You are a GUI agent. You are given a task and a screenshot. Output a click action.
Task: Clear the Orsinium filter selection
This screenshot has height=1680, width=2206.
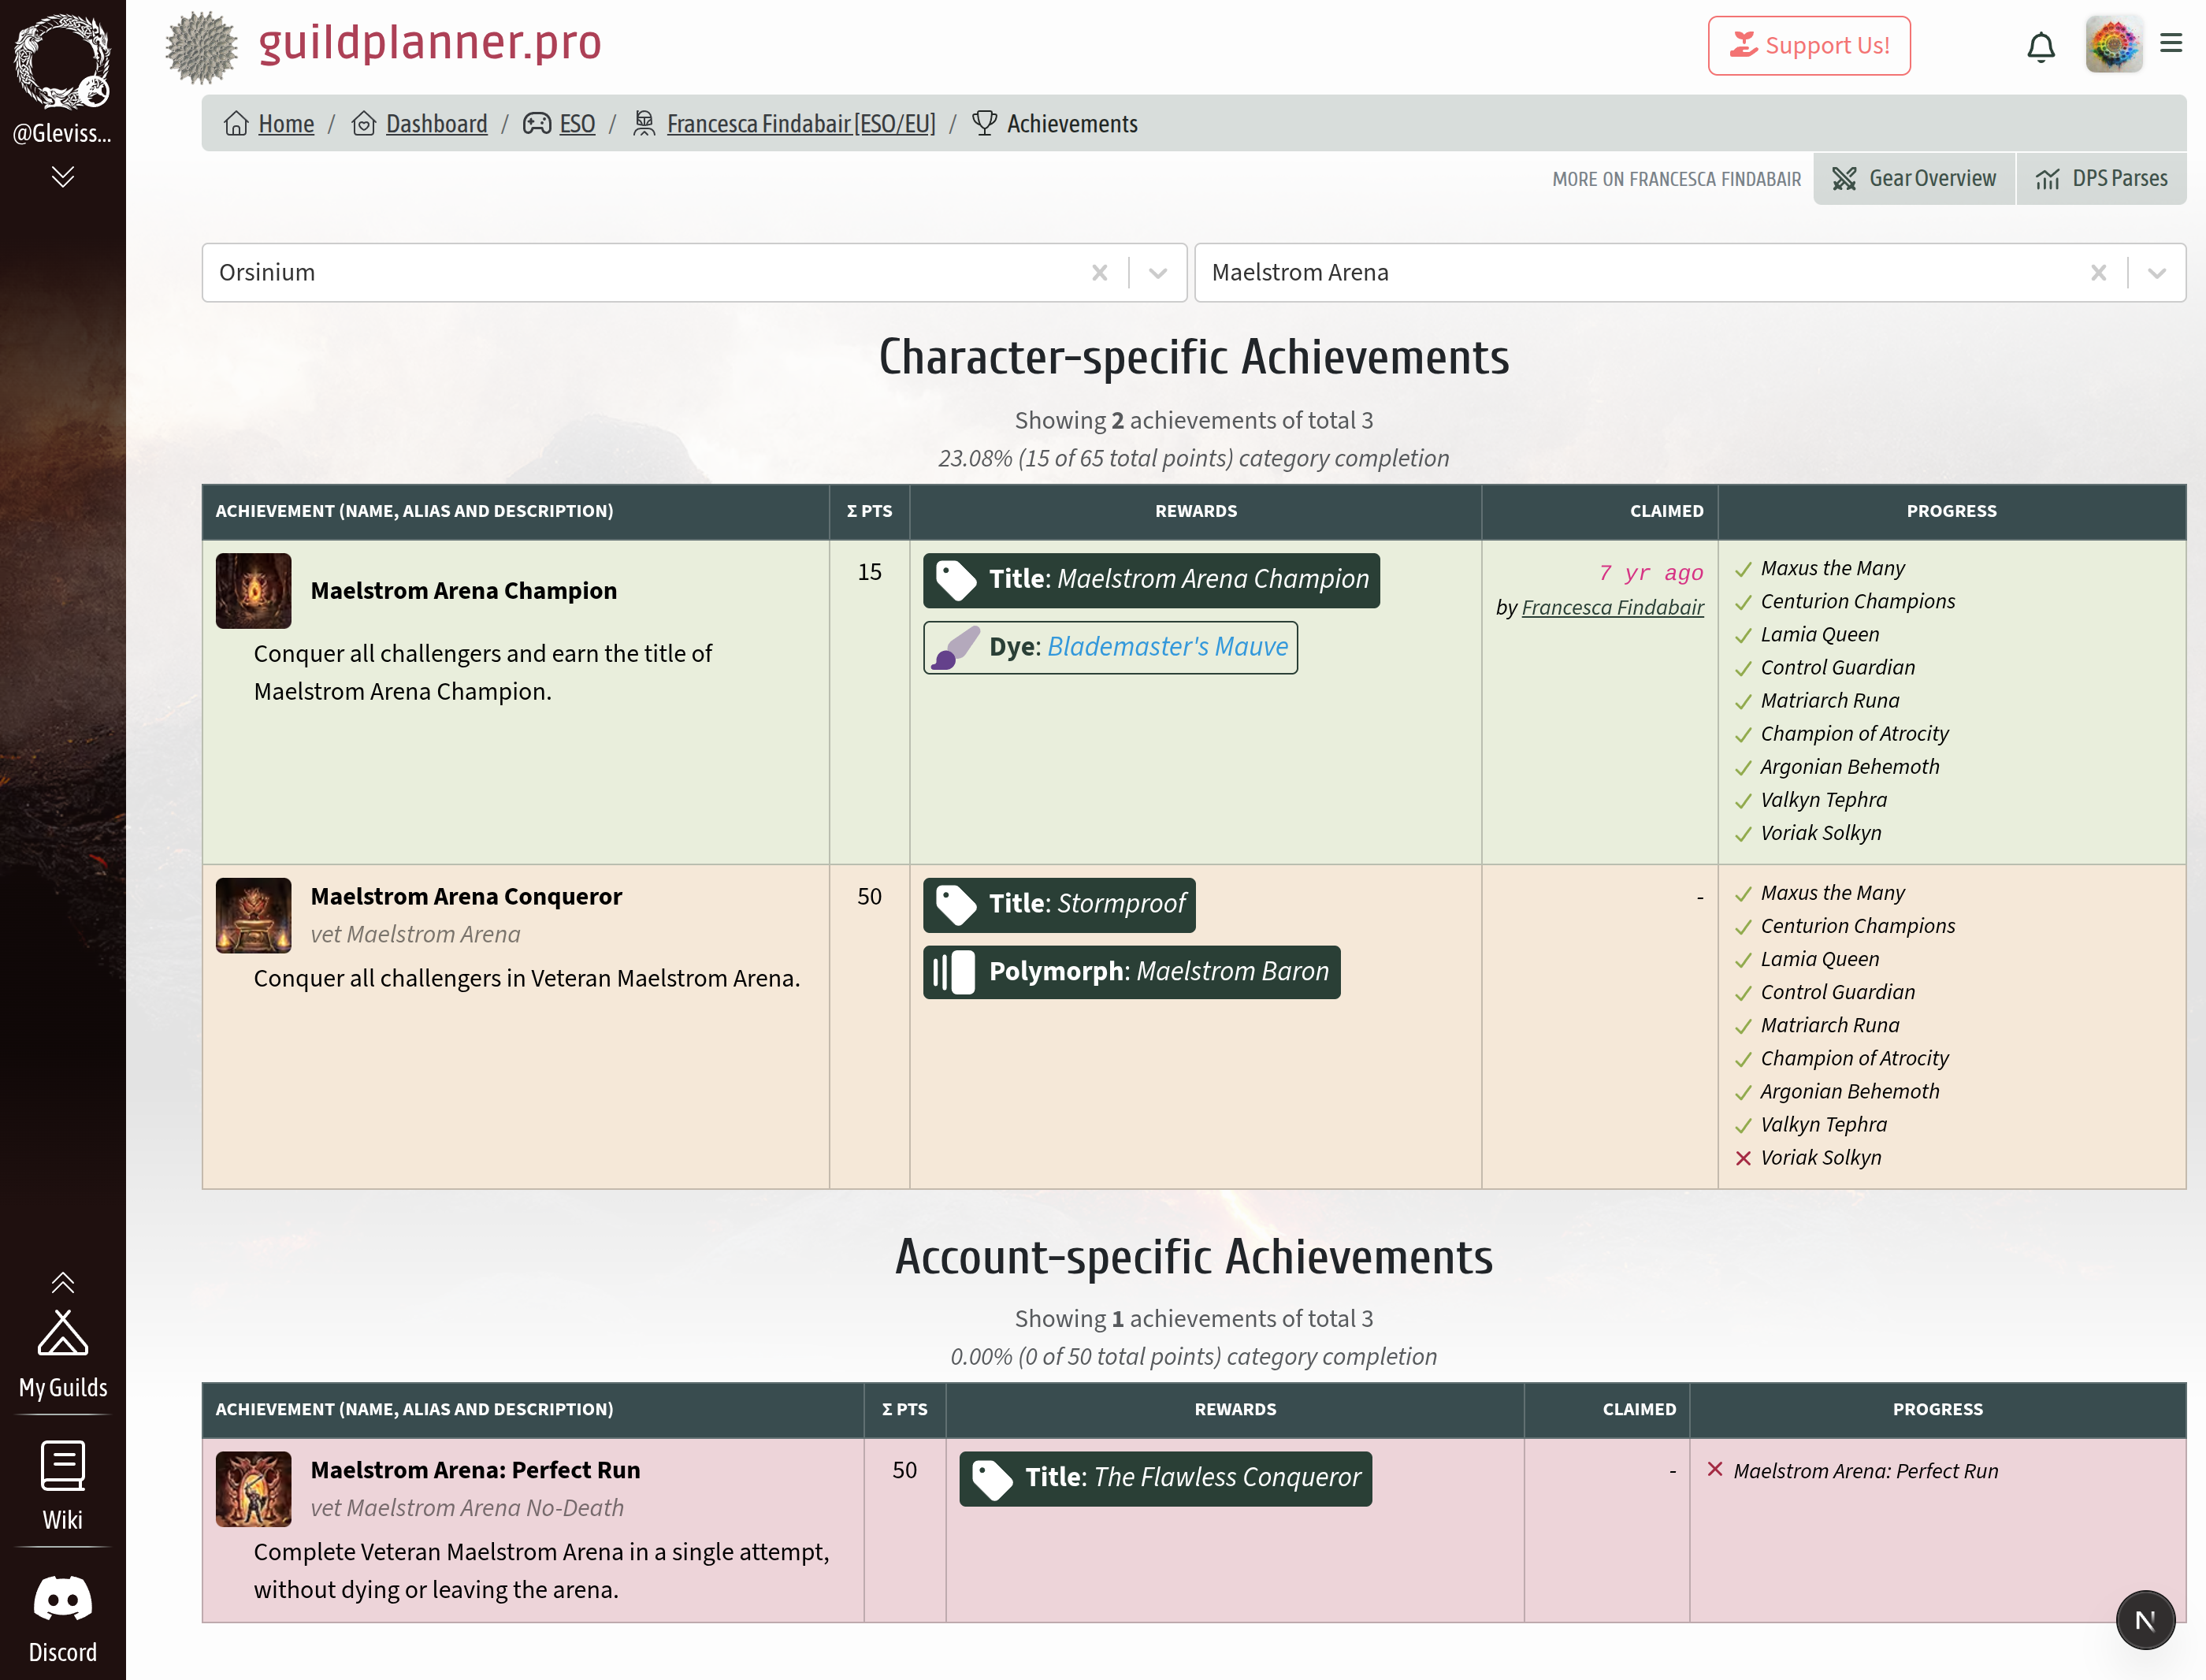(1100, 273)
